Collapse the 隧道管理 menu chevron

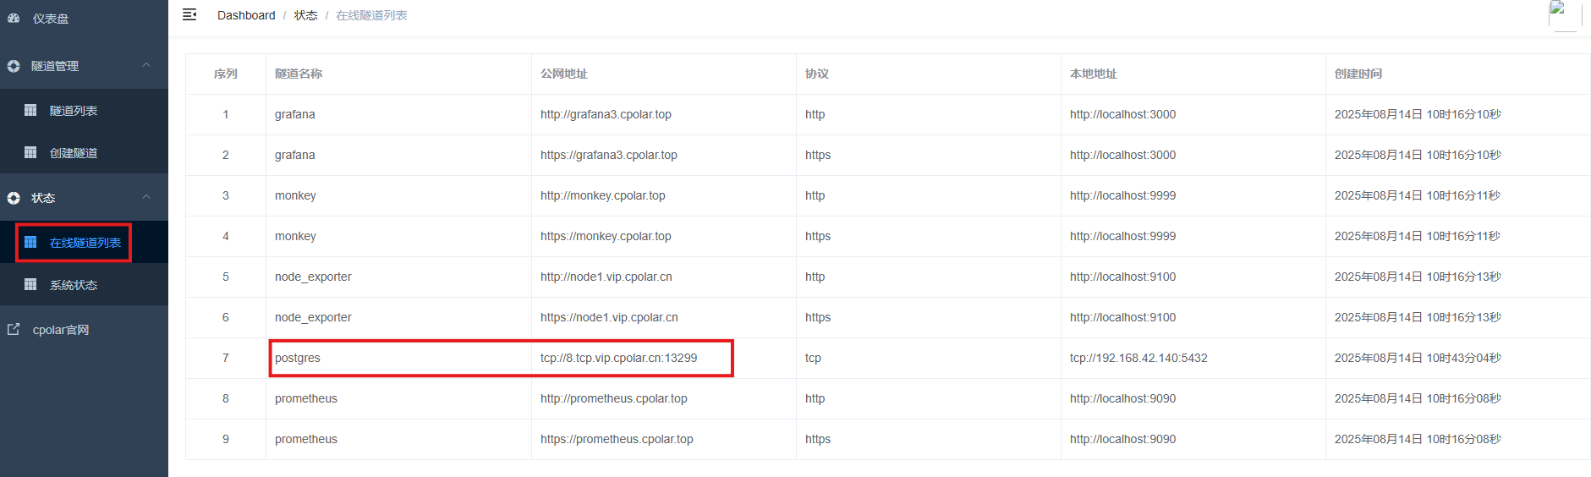tap(146, 65)
